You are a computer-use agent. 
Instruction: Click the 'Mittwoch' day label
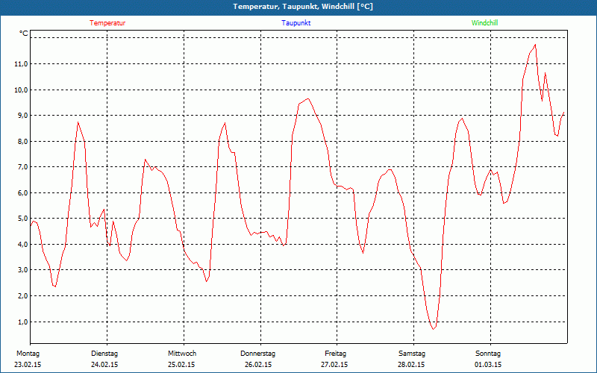click(x=182, y=354)
